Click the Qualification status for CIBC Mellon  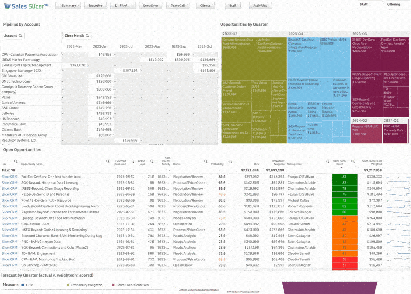click(x=183, y=224)
